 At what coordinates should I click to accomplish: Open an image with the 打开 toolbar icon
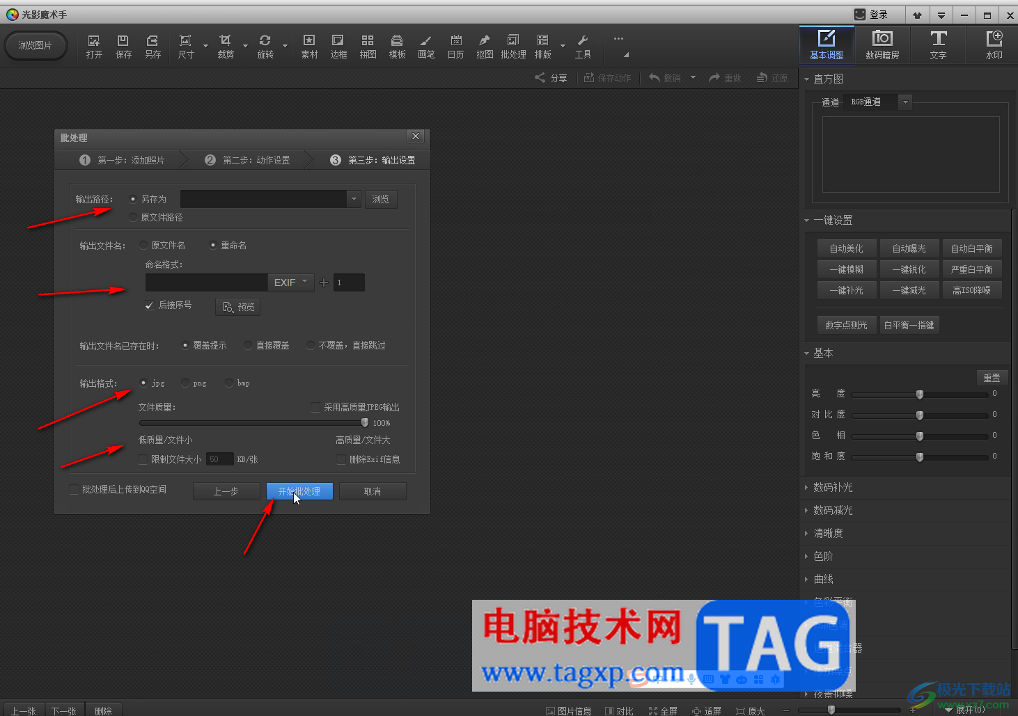click(x=94, y=47)
